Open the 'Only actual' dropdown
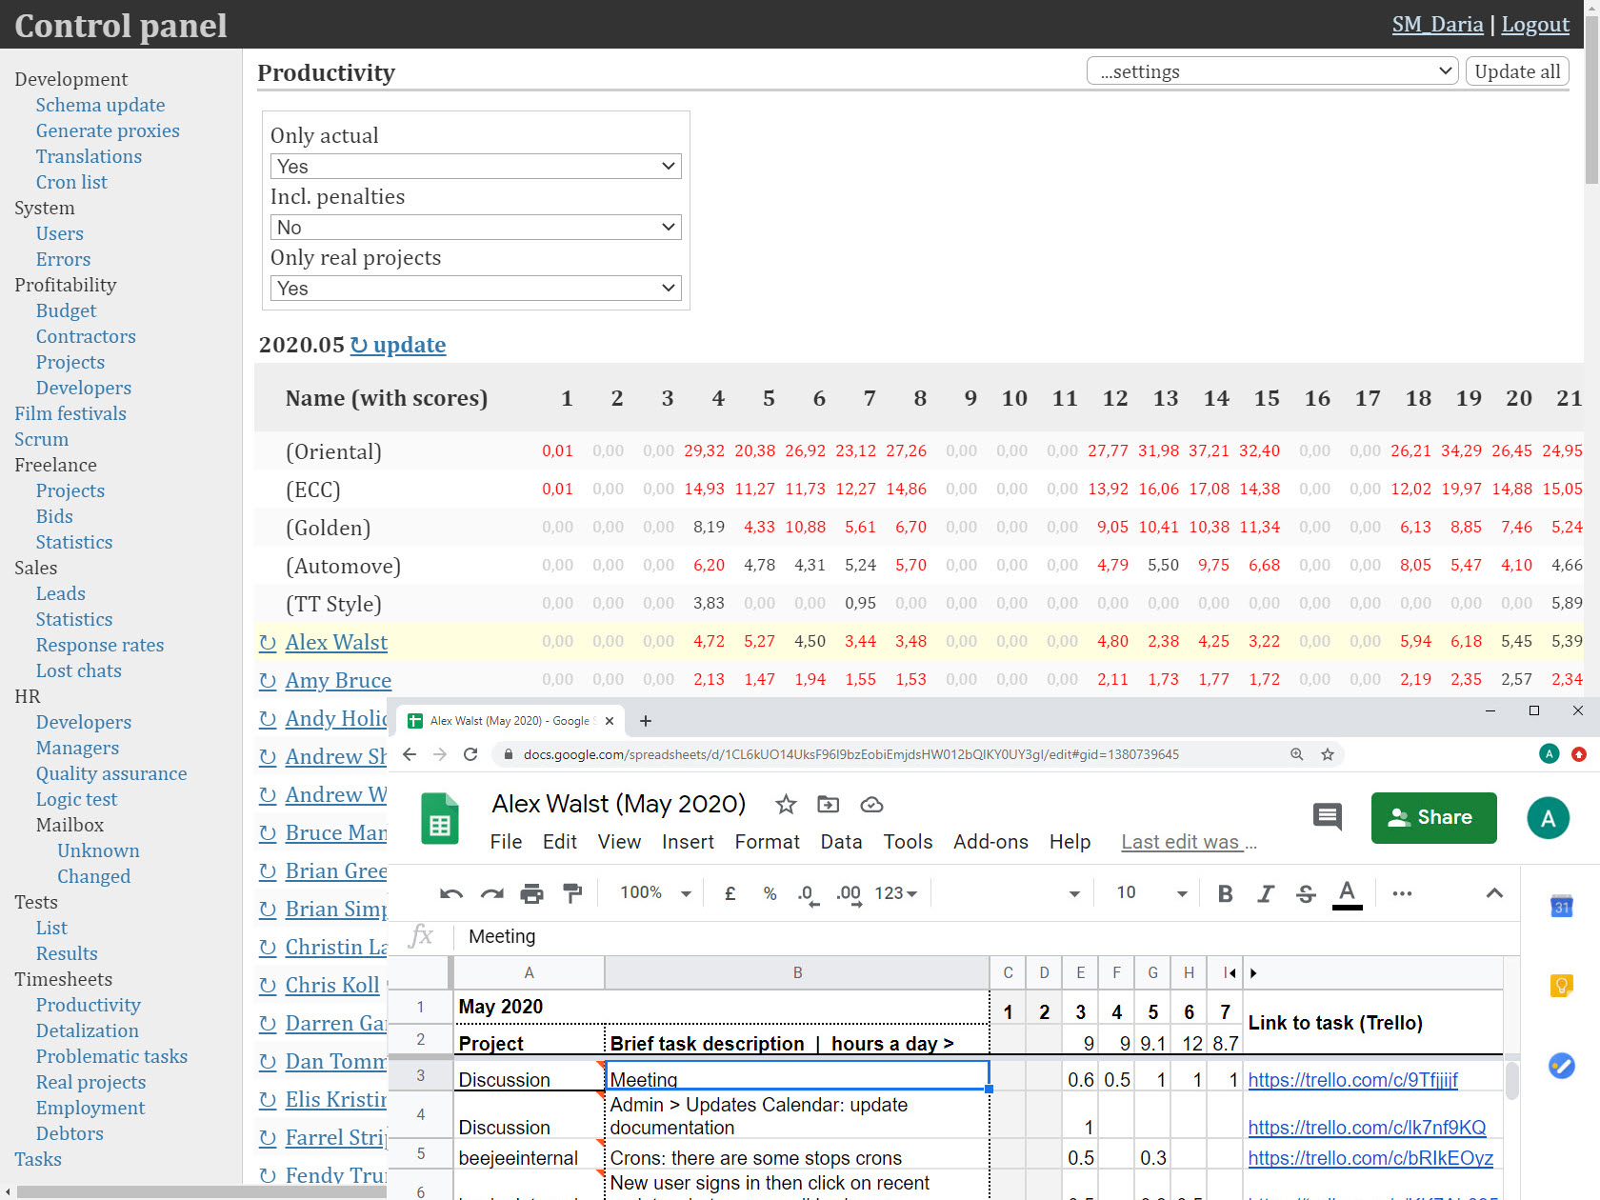 pyautogui.click(x=475, y=167)
